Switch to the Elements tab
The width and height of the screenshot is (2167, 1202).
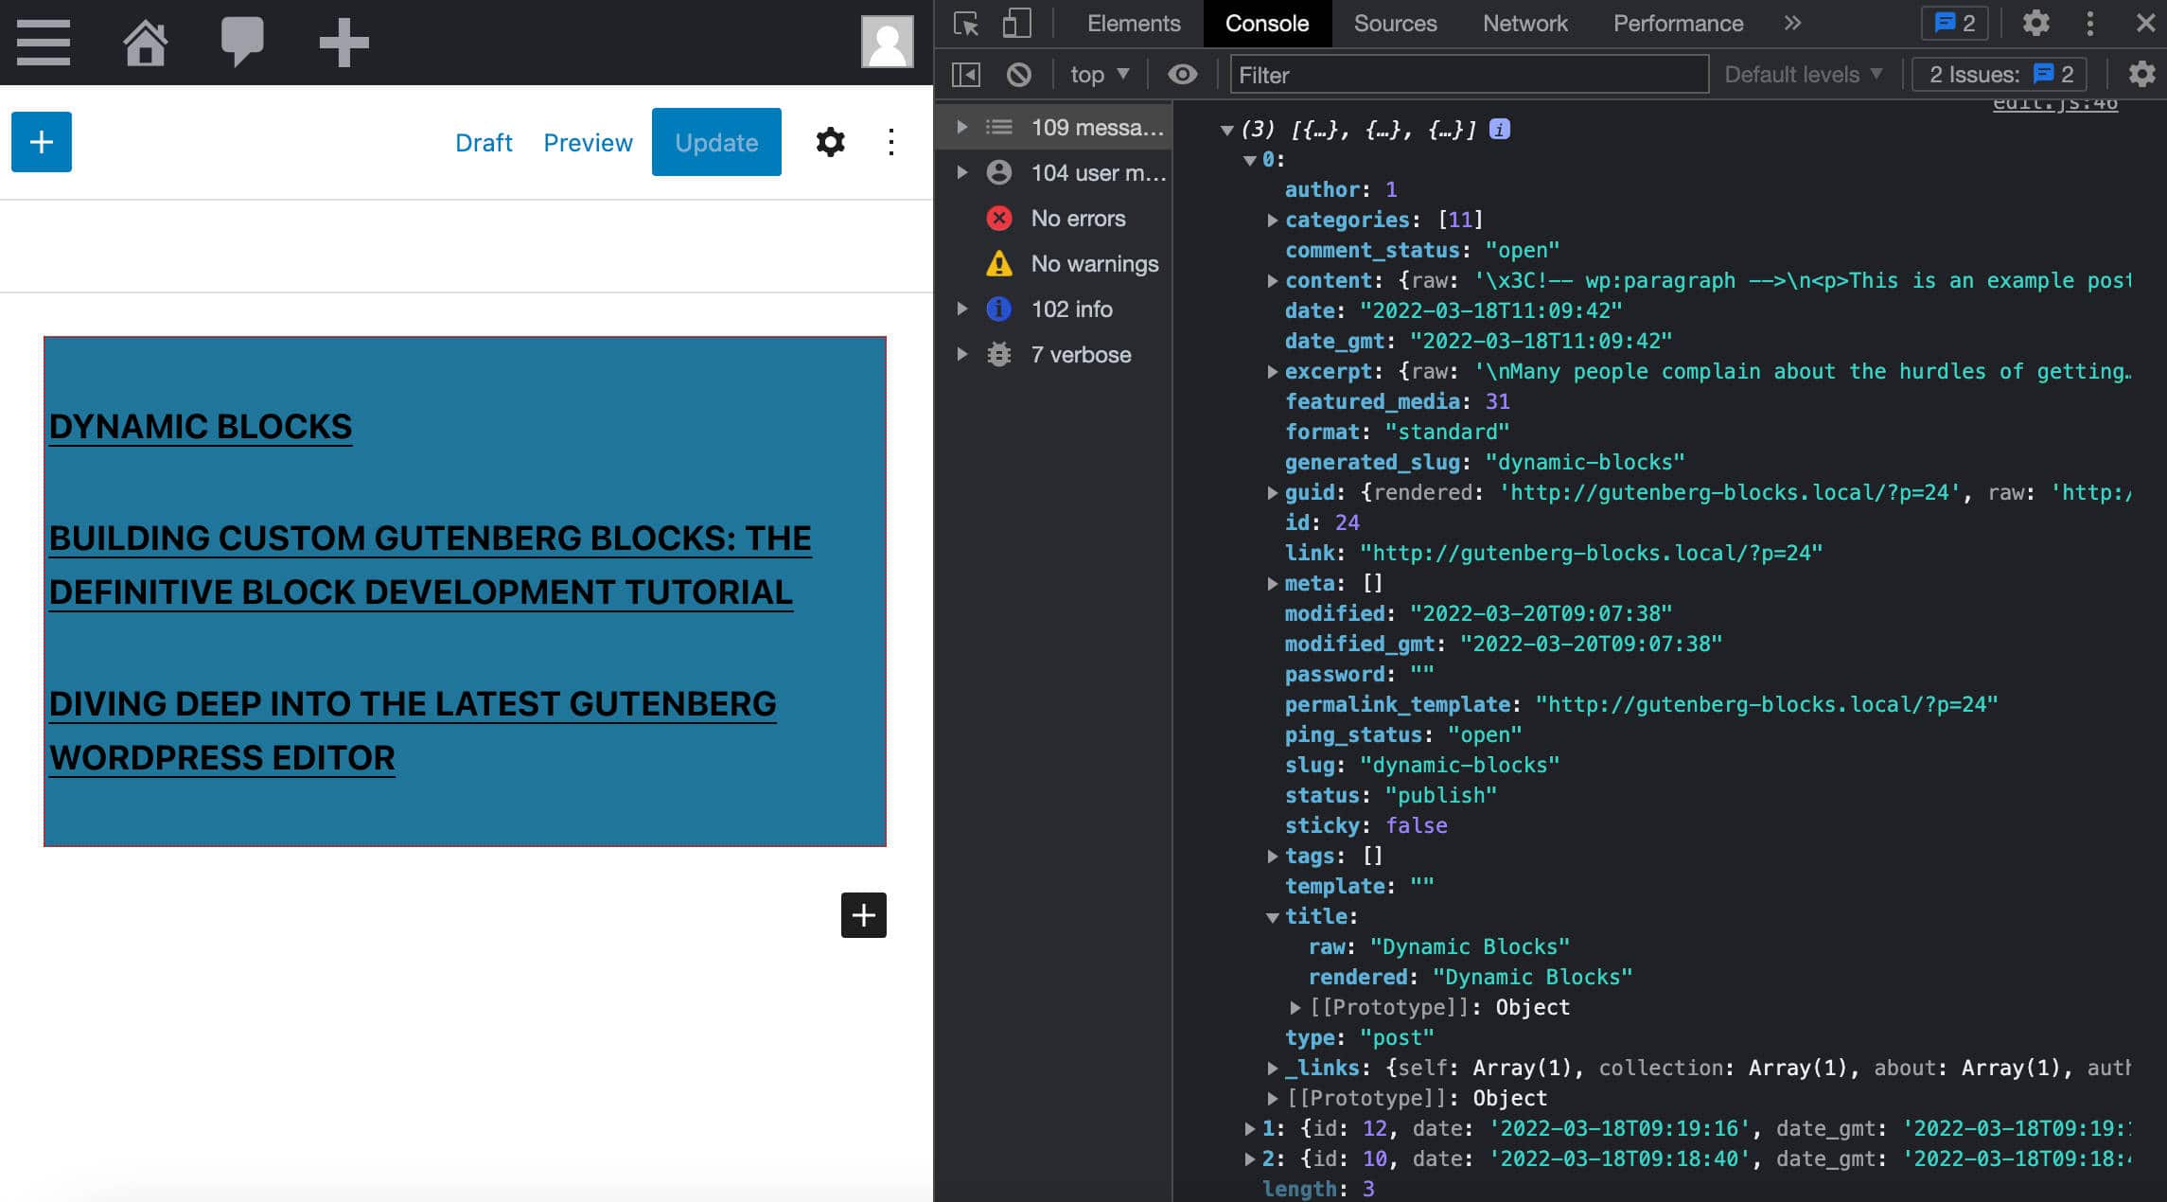pos(1132,22)
